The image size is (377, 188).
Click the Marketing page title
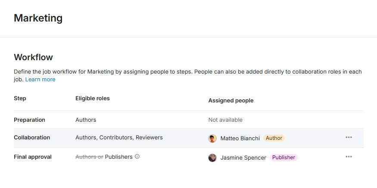pos(38,18)
